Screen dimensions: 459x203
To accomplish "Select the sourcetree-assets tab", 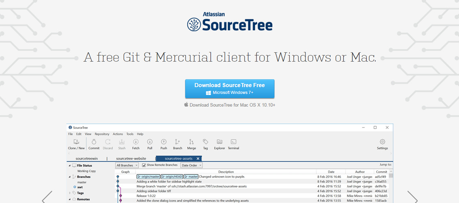I will tap(179, 158).
